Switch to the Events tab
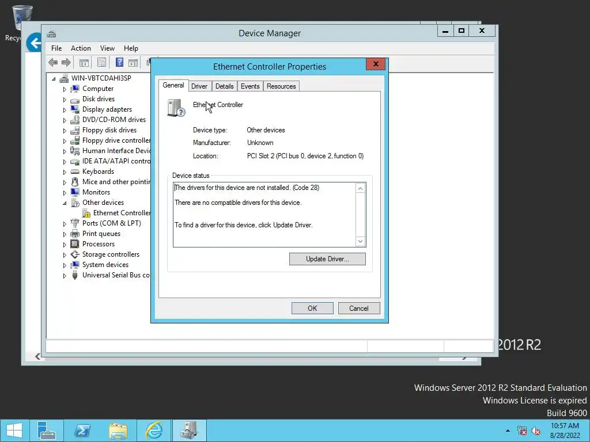The width and height of the screenshot is (590, 442). (250, 86)
